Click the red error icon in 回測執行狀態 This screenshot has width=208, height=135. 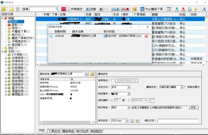click(x=146, y=36)
